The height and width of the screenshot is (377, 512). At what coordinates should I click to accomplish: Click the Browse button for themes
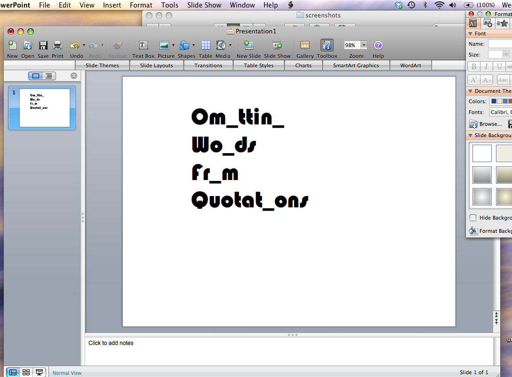[486, 124]
